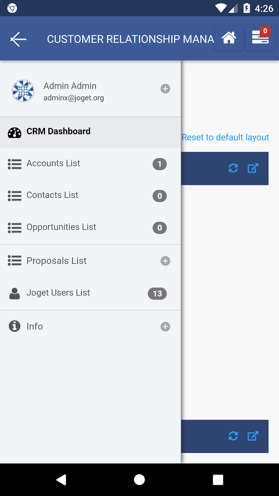Click the Joget Users count badge 13

pos(157,294)
